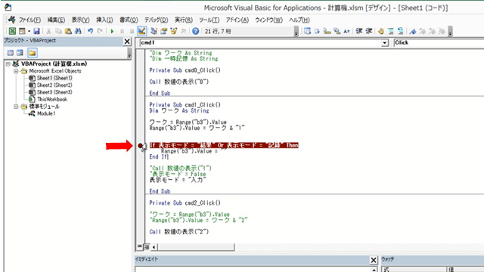Click the View Microsoft Excel icon
The height and width of the screenshot is (272, 484).
[x=12, y=31]
